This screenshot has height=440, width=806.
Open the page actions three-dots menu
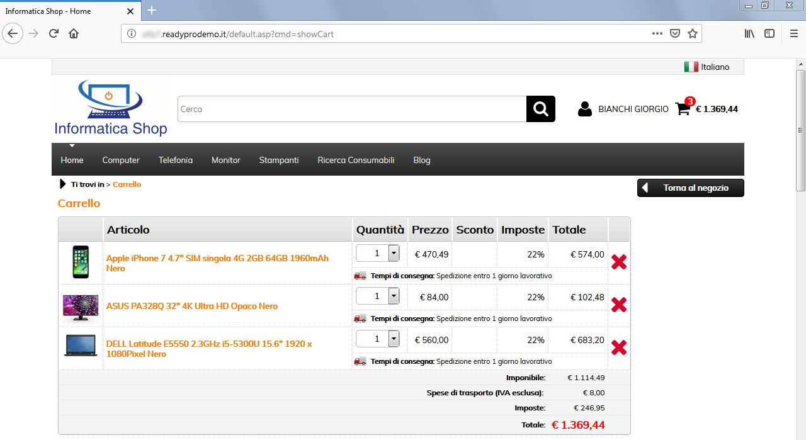657,33
